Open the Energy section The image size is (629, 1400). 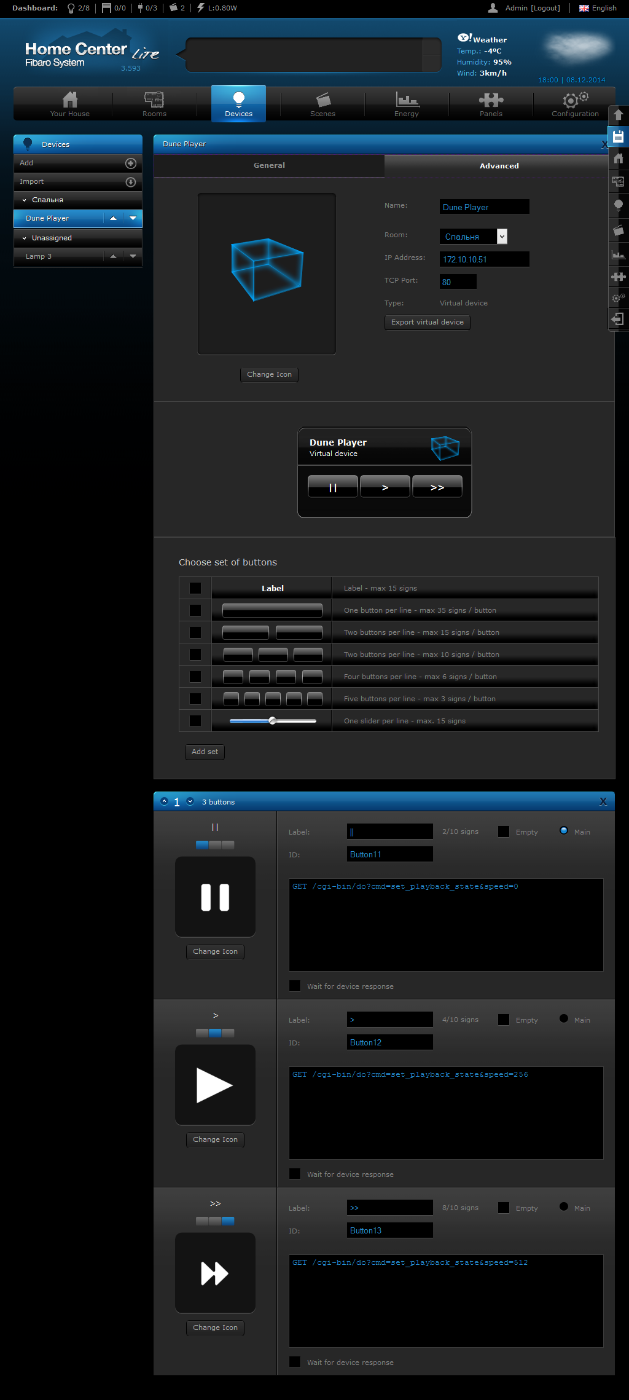(407, 103)
